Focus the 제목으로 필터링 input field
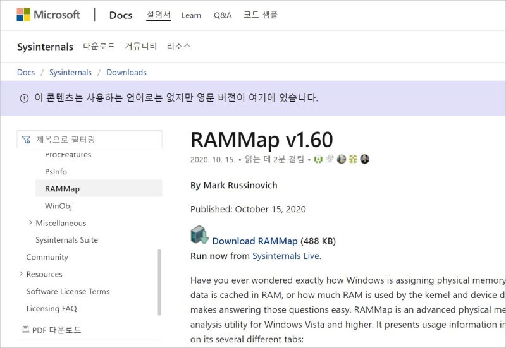Image resolution: width=506 pixels, height=348 pixels. (x=89, y=139)
